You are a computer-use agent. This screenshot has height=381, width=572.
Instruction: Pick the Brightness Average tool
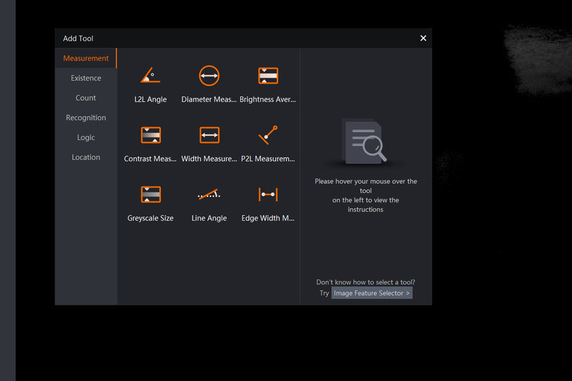click(268, 76)
